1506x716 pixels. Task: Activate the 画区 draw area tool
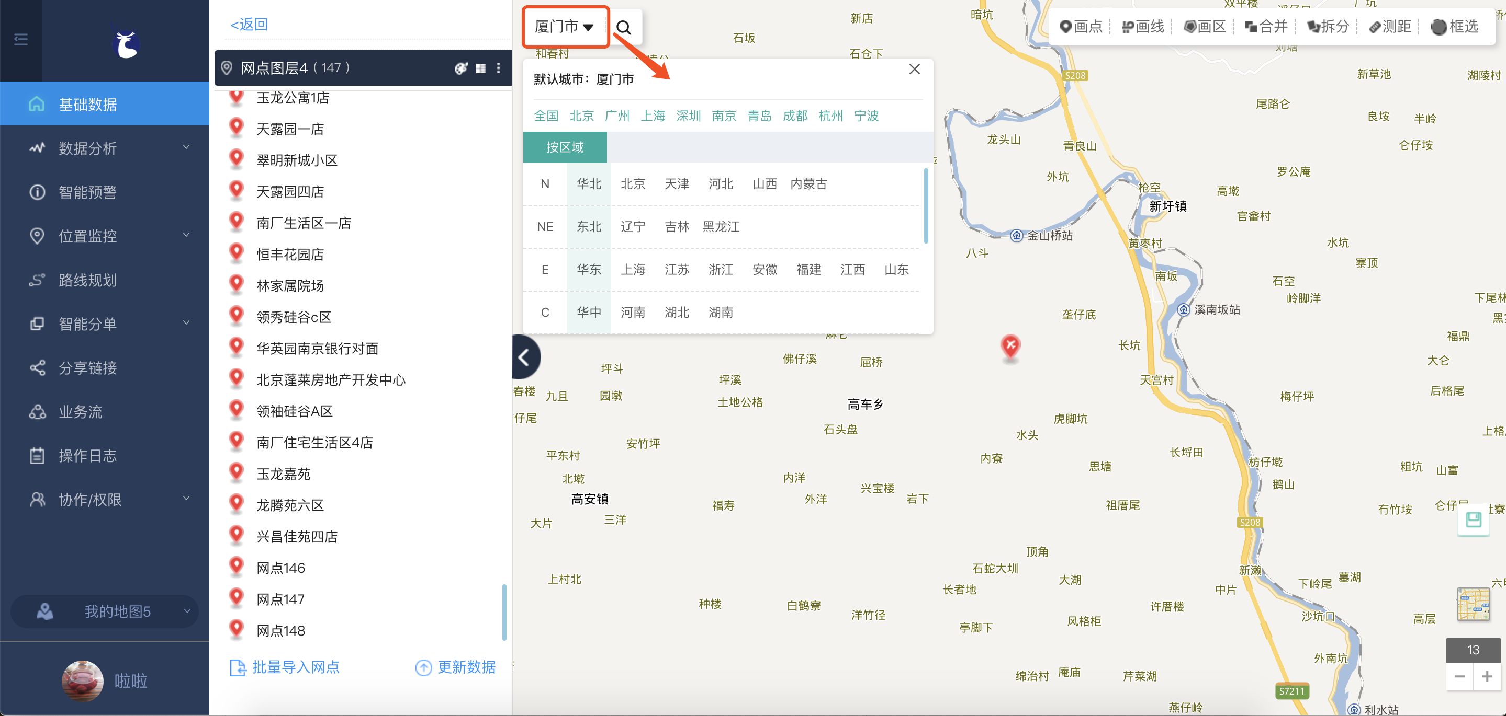[1205, 26]
